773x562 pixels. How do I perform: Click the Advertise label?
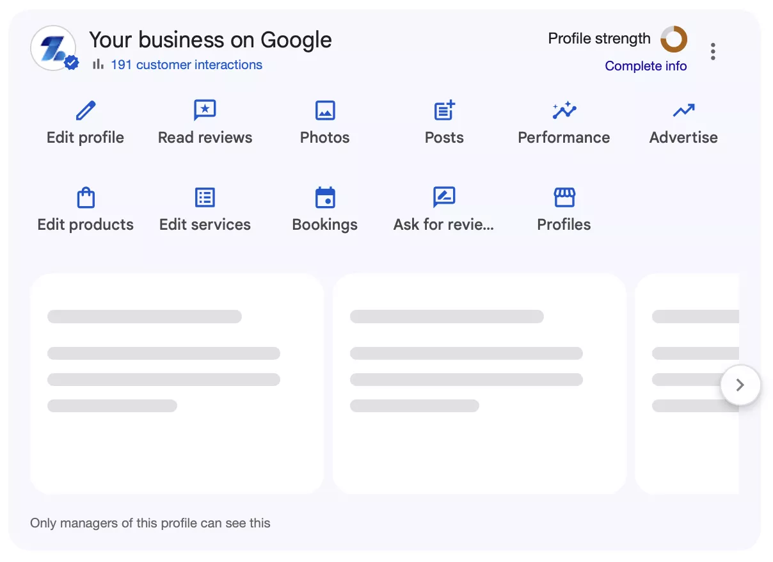683,138
